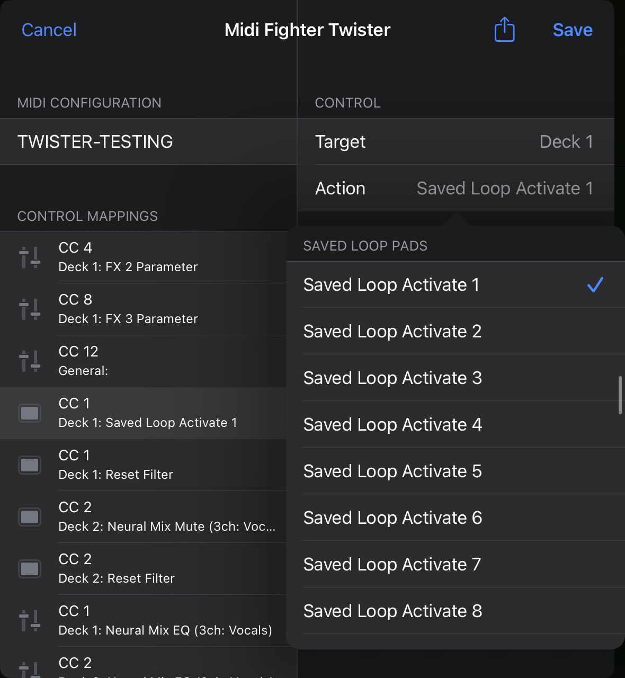
Task: Click knob icon for Deck 1 Neural Mix EQ
Action: pyautogui.click(x=30, y=621)
